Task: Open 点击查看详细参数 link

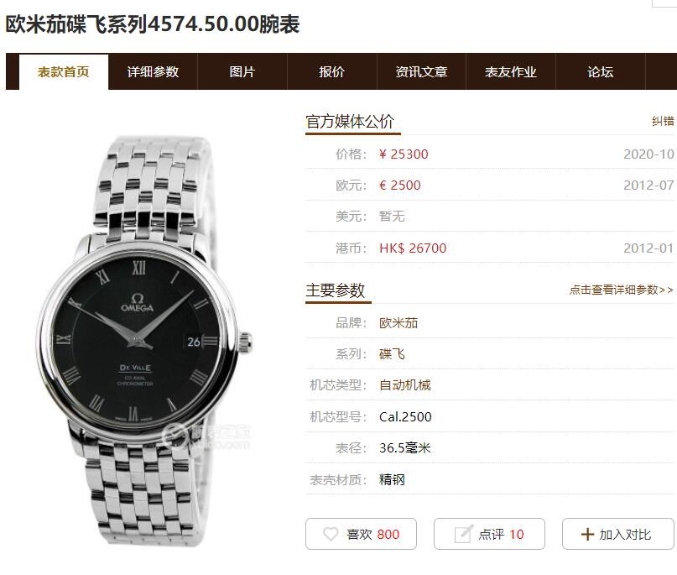Action: coord(622,290)
